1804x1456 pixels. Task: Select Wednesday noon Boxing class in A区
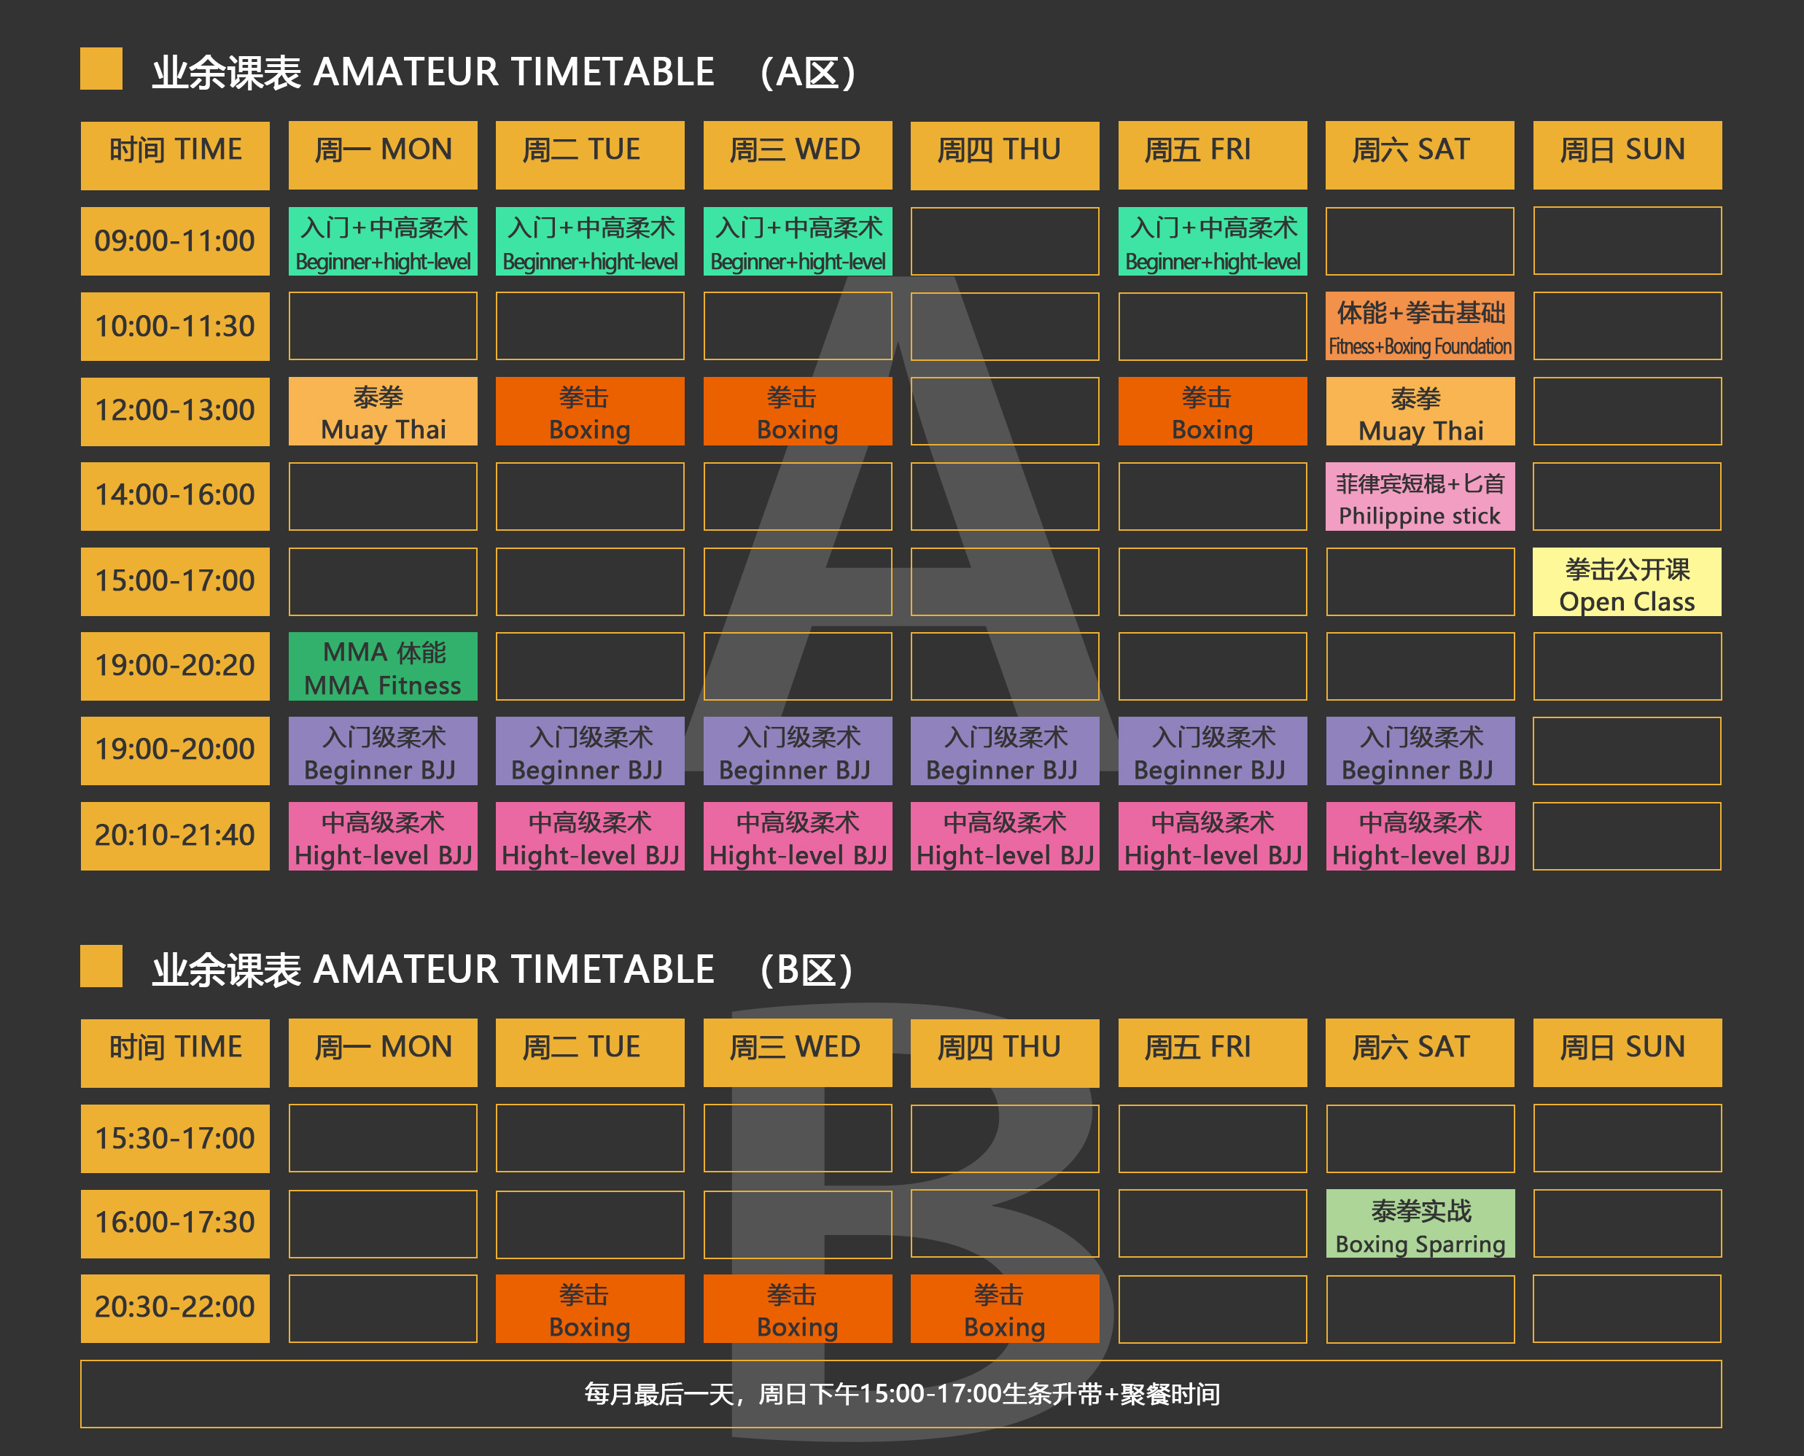pos(798,411)
